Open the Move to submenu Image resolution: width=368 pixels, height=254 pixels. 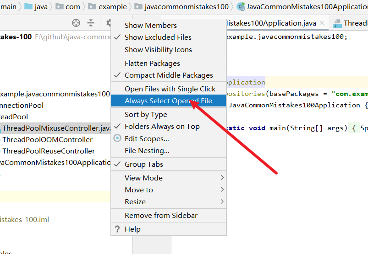(x=168, y=190)
